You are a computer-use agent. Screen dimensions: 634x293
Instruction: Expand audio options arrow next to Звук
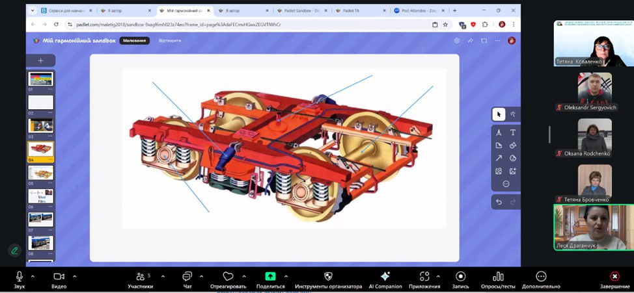click(x=35, y=275)
